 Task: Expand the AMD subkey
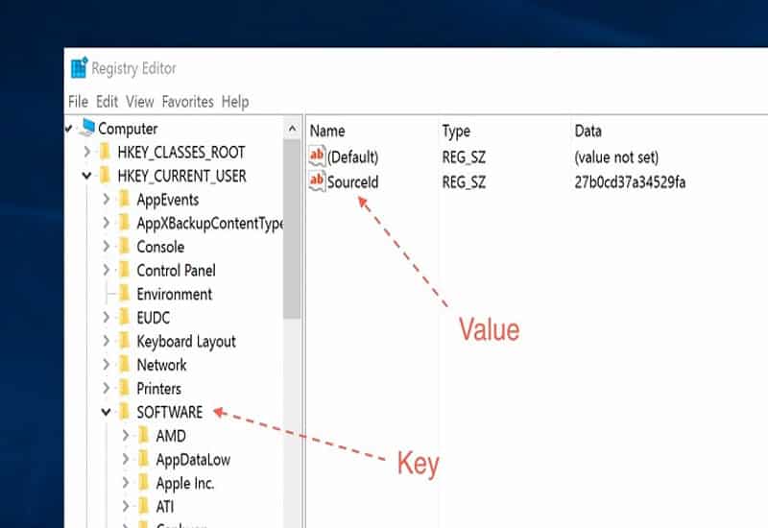click(x=126, y=436)
